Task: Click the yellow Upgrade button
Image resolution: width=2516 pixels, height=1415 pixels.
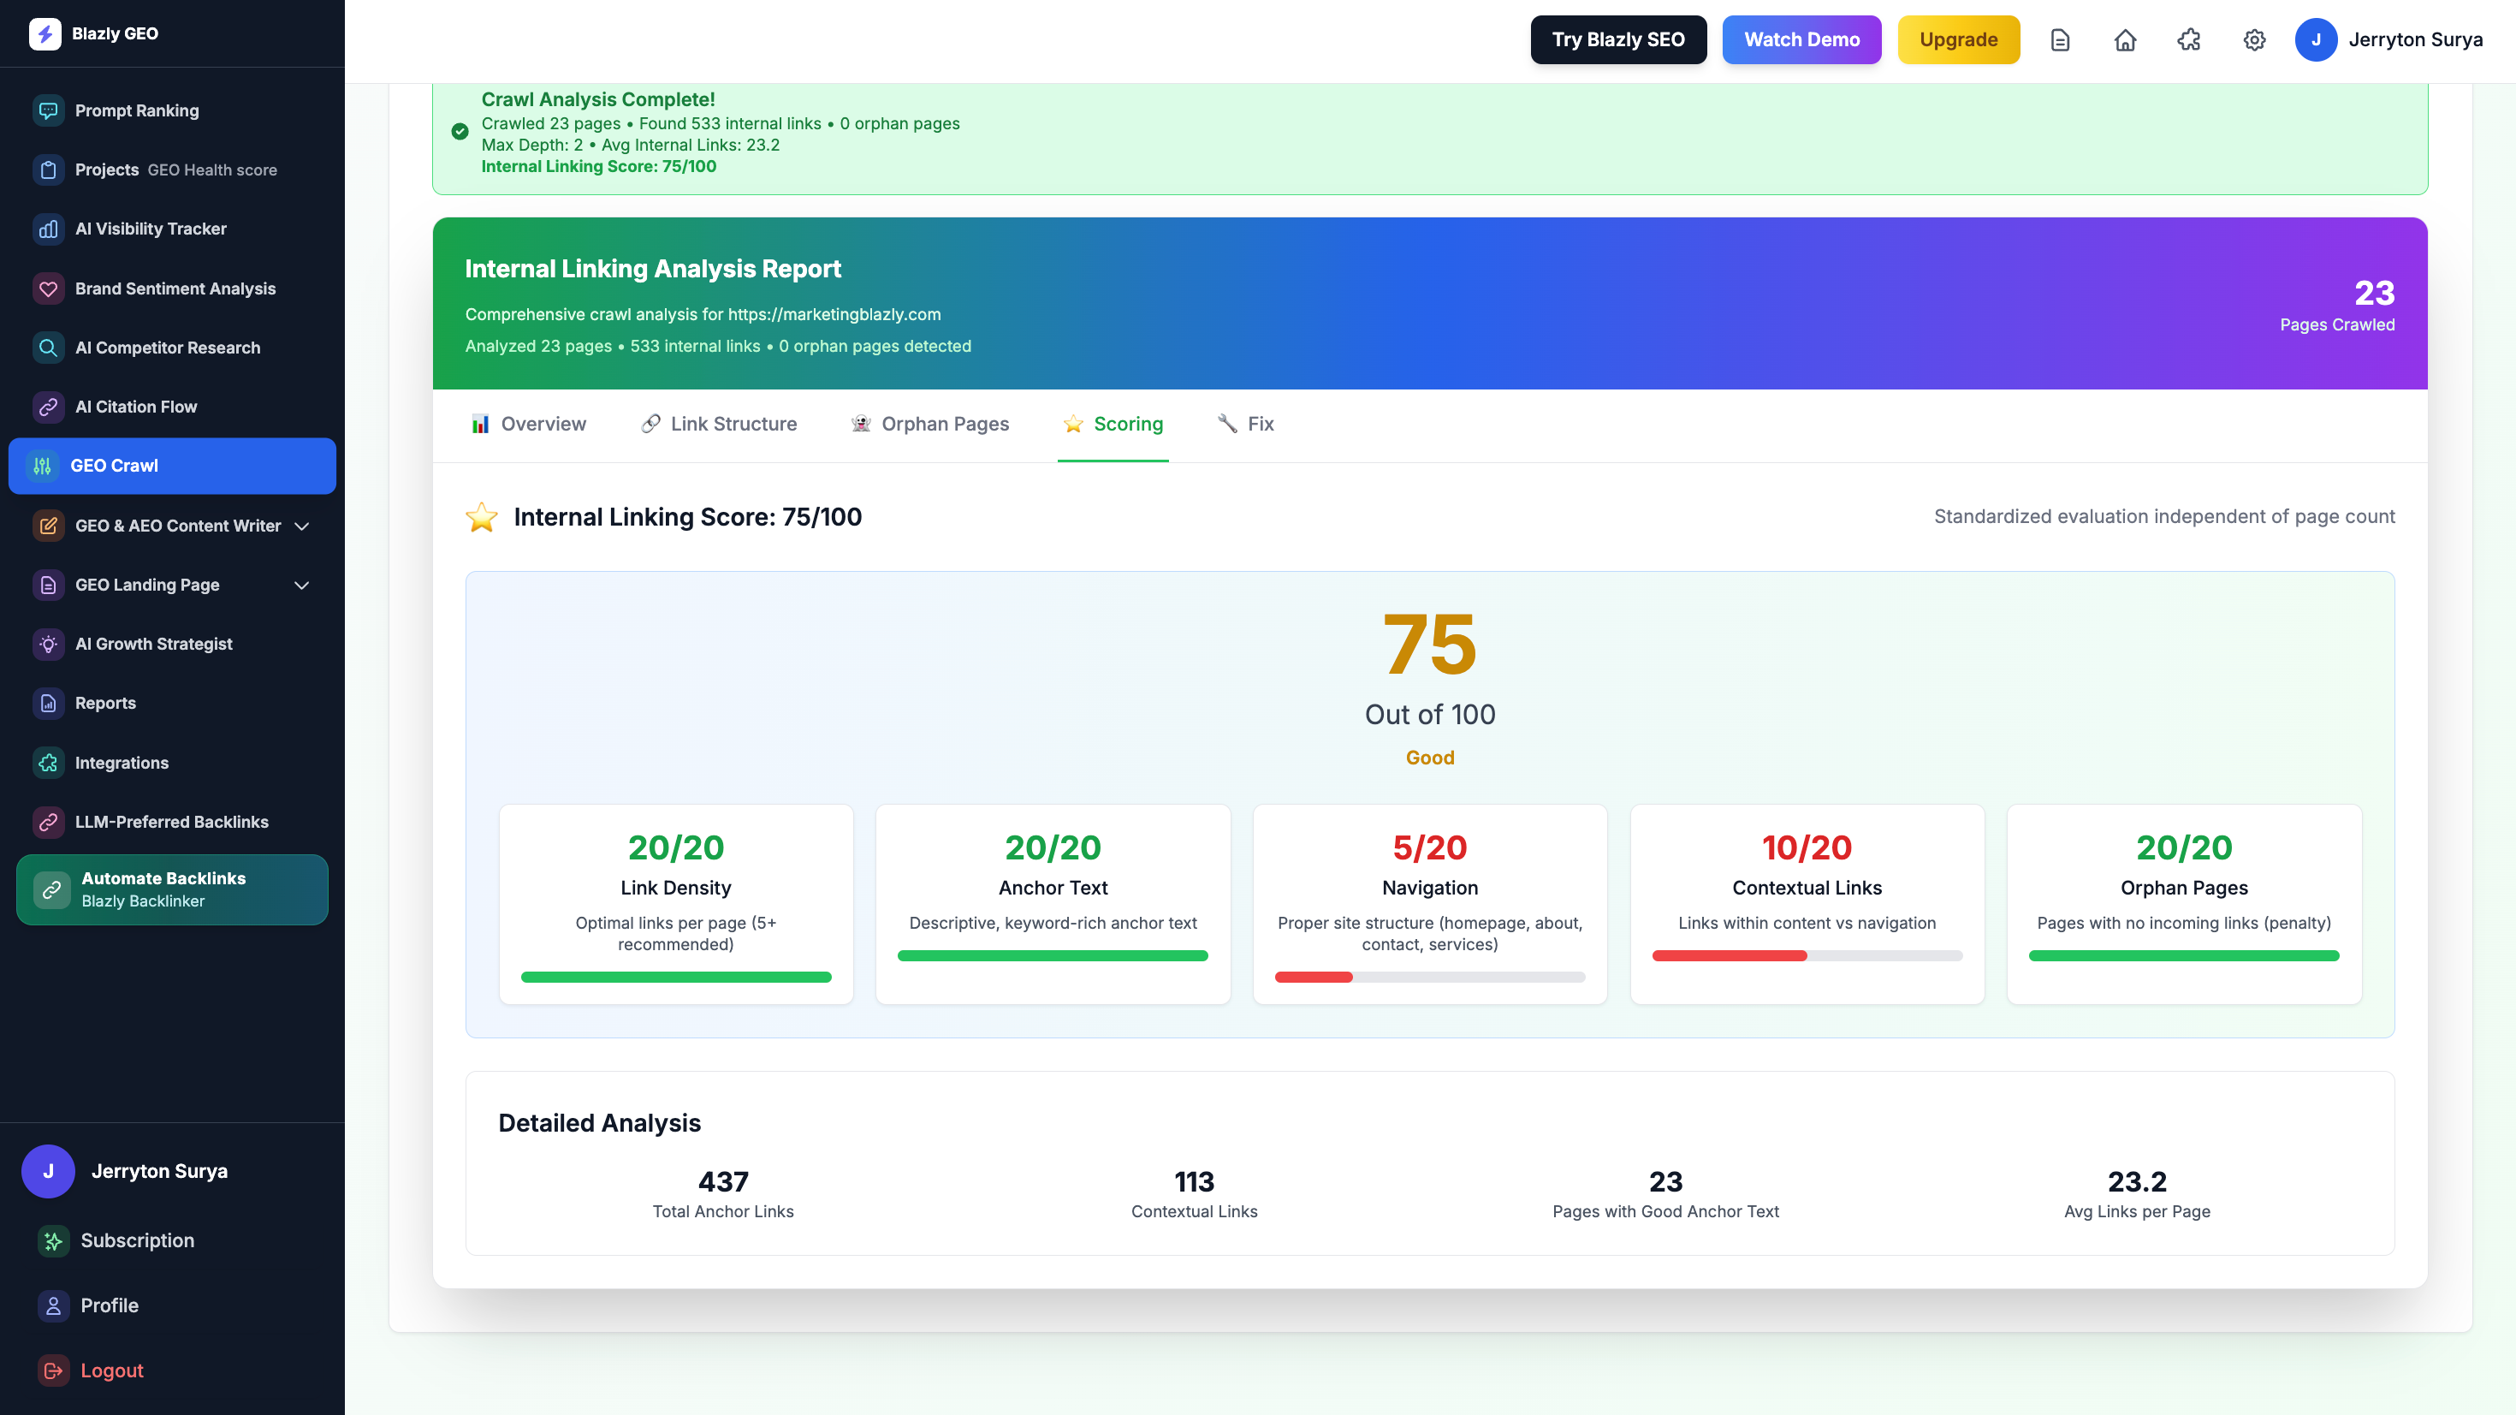Action: [x=1957, y=40]
